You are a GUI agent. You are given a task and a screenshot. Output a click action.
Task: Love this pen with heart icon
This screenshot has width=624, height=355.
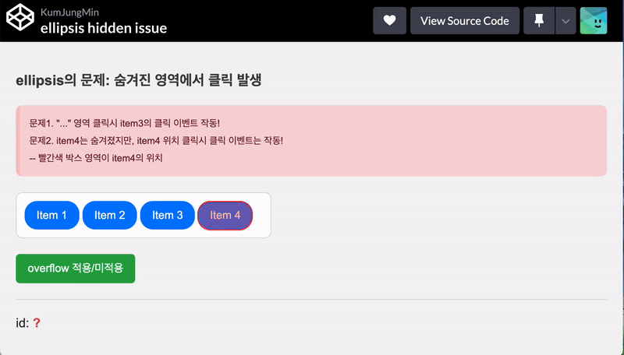pyautogui.click(x=389, y=21)
